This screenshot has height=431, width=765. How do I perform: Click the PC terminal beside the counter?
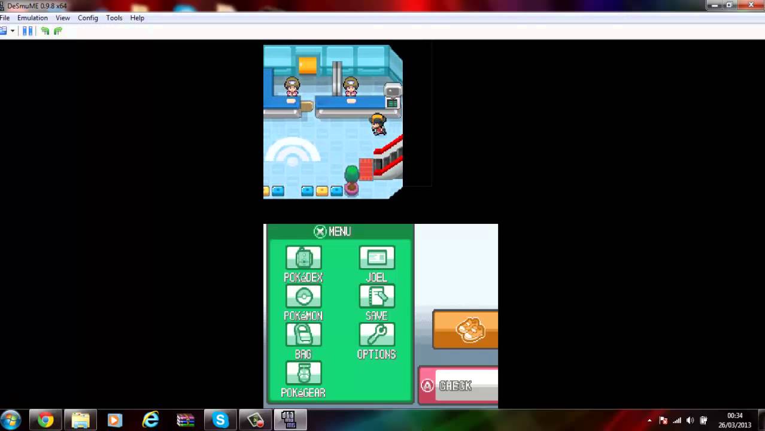(392, 96)
